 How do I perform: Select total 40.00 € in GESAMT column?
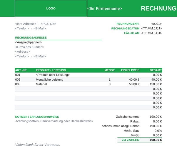click(156, 79)
